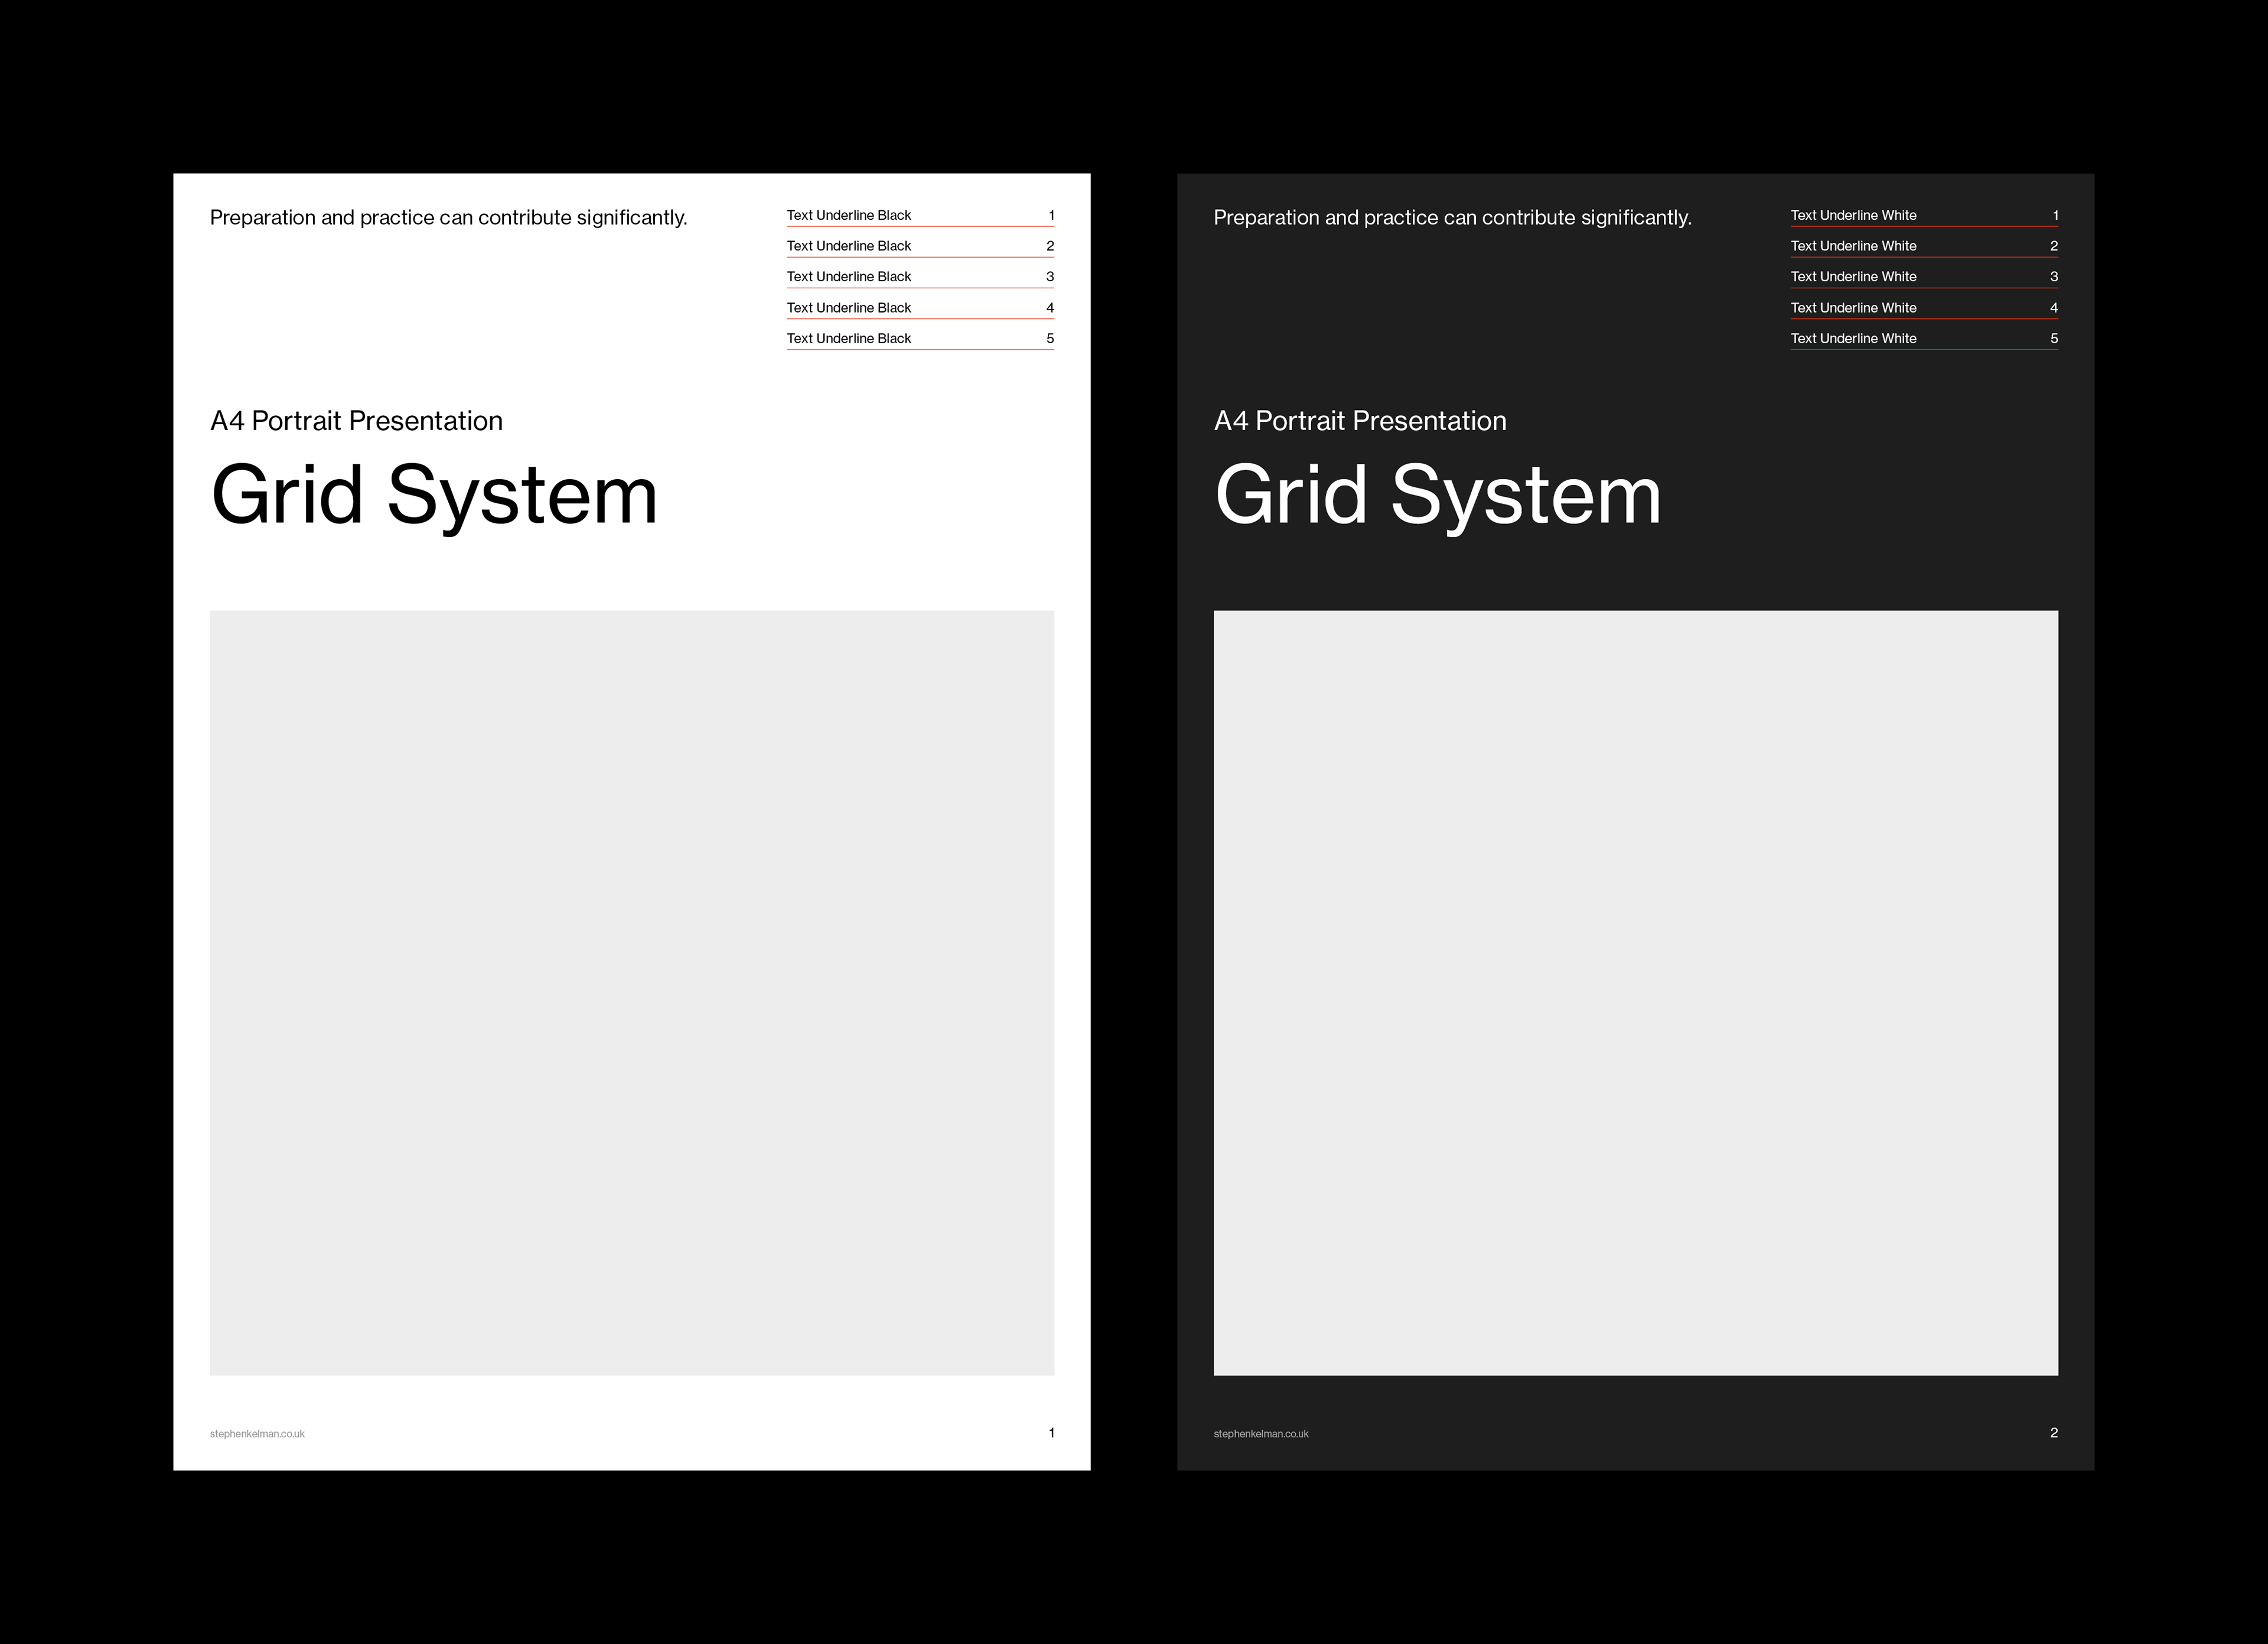
Task: Select the fourth Text Underline Black item
Action: pyautogui.click(x=848, y=308)
